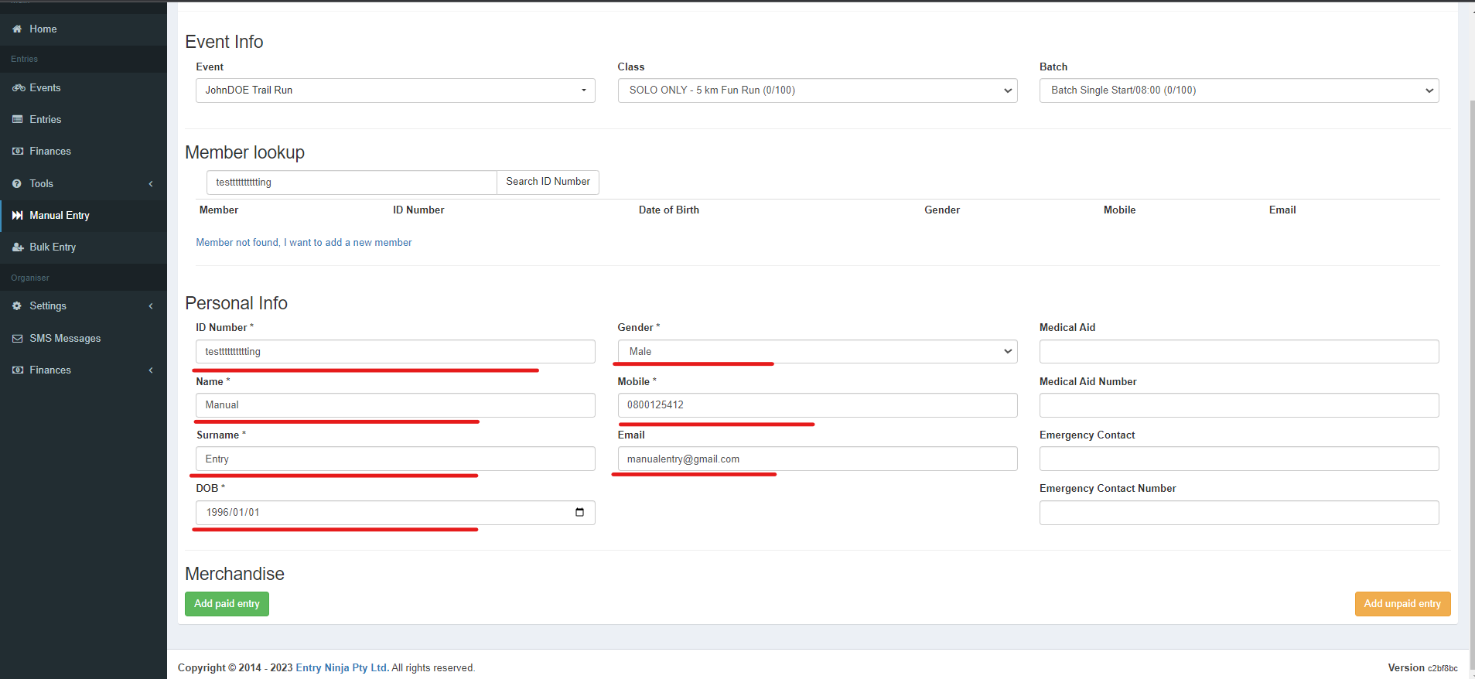Image resolution: width=1475 pixels, height=679 pixels.
Task: Open Events from the sidebar
Action: [84, 88]
